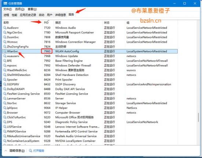
Task: Click the LocalServiceNoNetwork group cell
Action: tap(142, 122)
